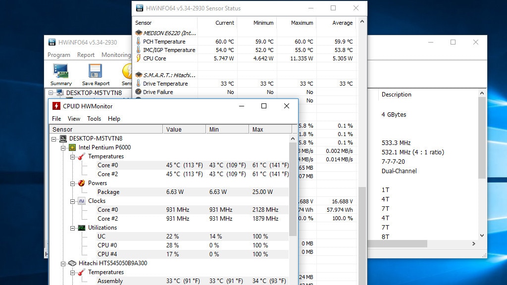Image resolution: width=507 pixels, height=285 pixels.
Task: Collapse DESKTOP-M5TVTN8 in HWiNFO64 tree
Action: point(51,93)
